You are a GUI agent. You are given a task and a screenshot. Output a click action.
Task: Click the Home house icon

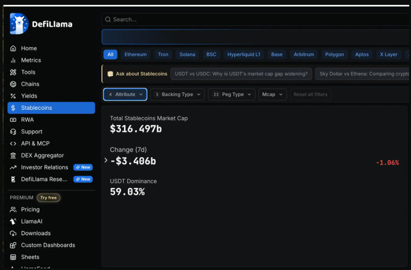[x=13, y=48]
